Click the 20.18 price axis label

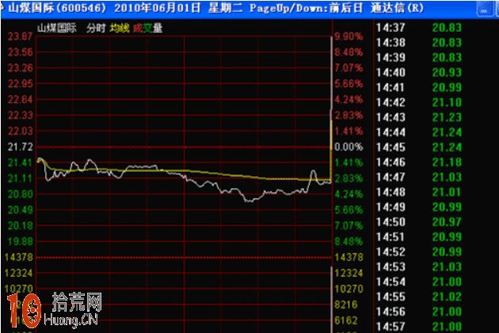(20, 226)
